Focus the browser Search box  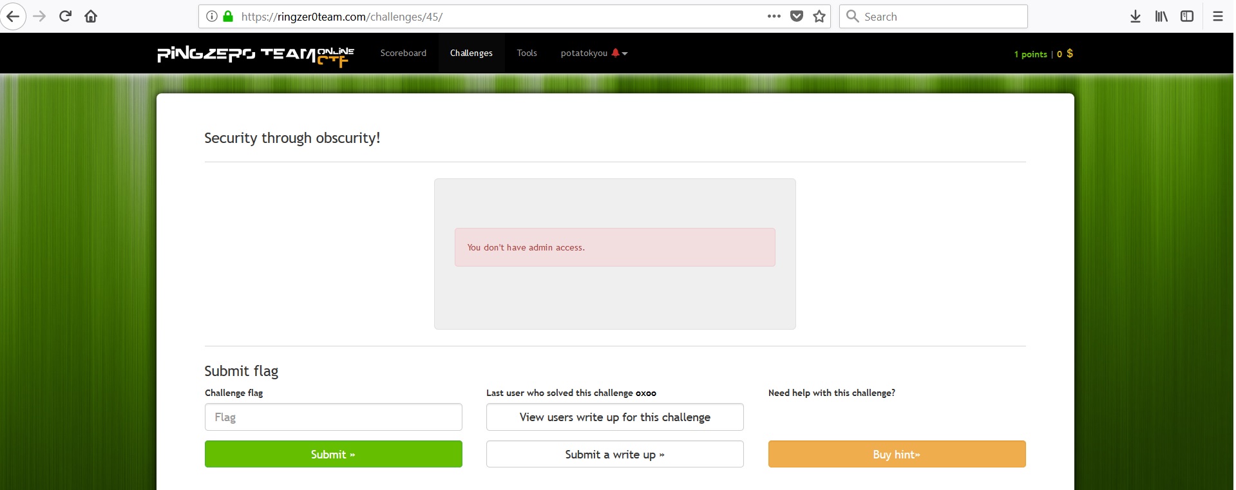pos(933,16)
